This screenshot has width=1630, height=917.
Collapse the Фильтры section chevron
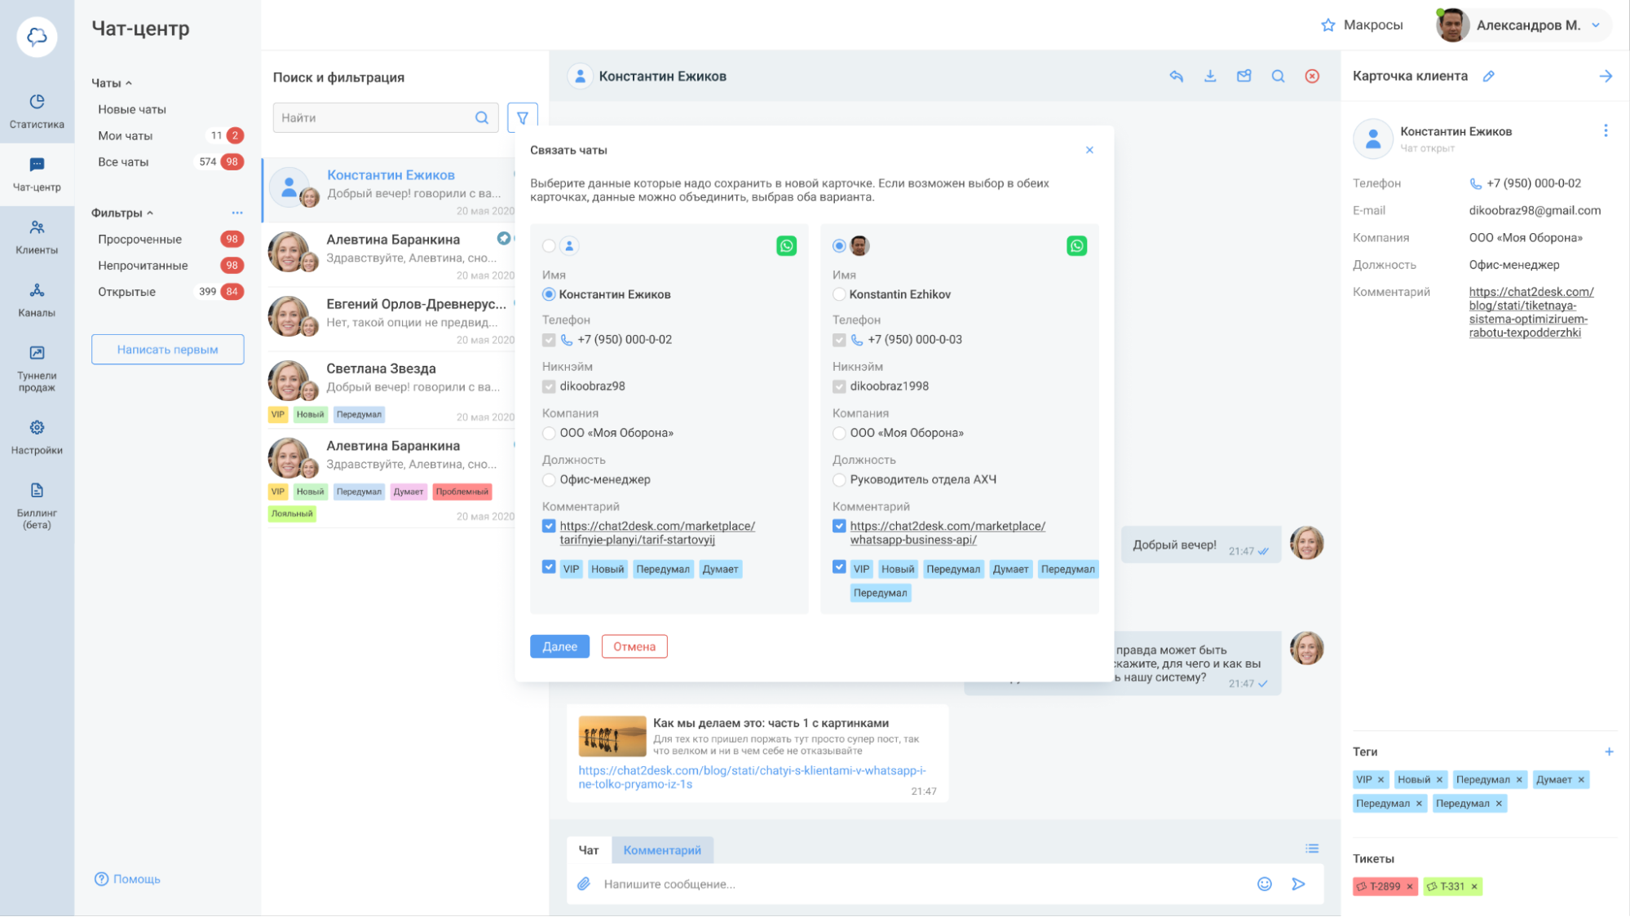(150, 213)
